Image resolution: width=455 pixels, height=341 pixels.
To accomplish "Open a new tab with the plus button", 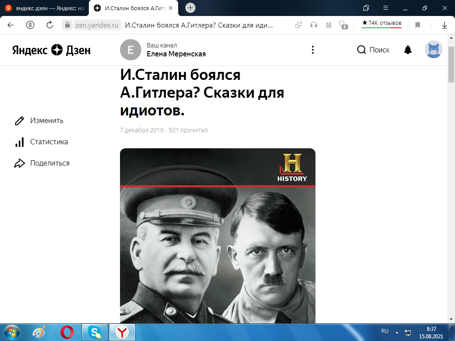I will pos(191,7).
